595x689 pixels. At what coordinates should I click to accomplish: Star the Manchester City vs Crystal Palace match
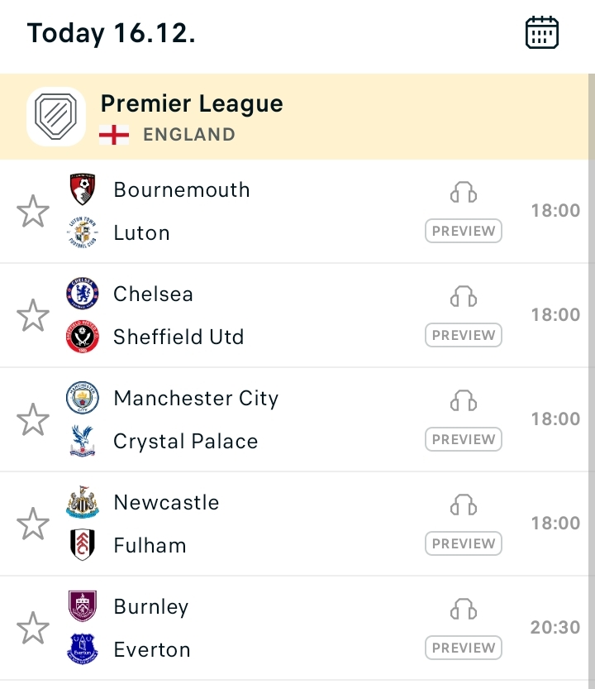tap(33, 419)
